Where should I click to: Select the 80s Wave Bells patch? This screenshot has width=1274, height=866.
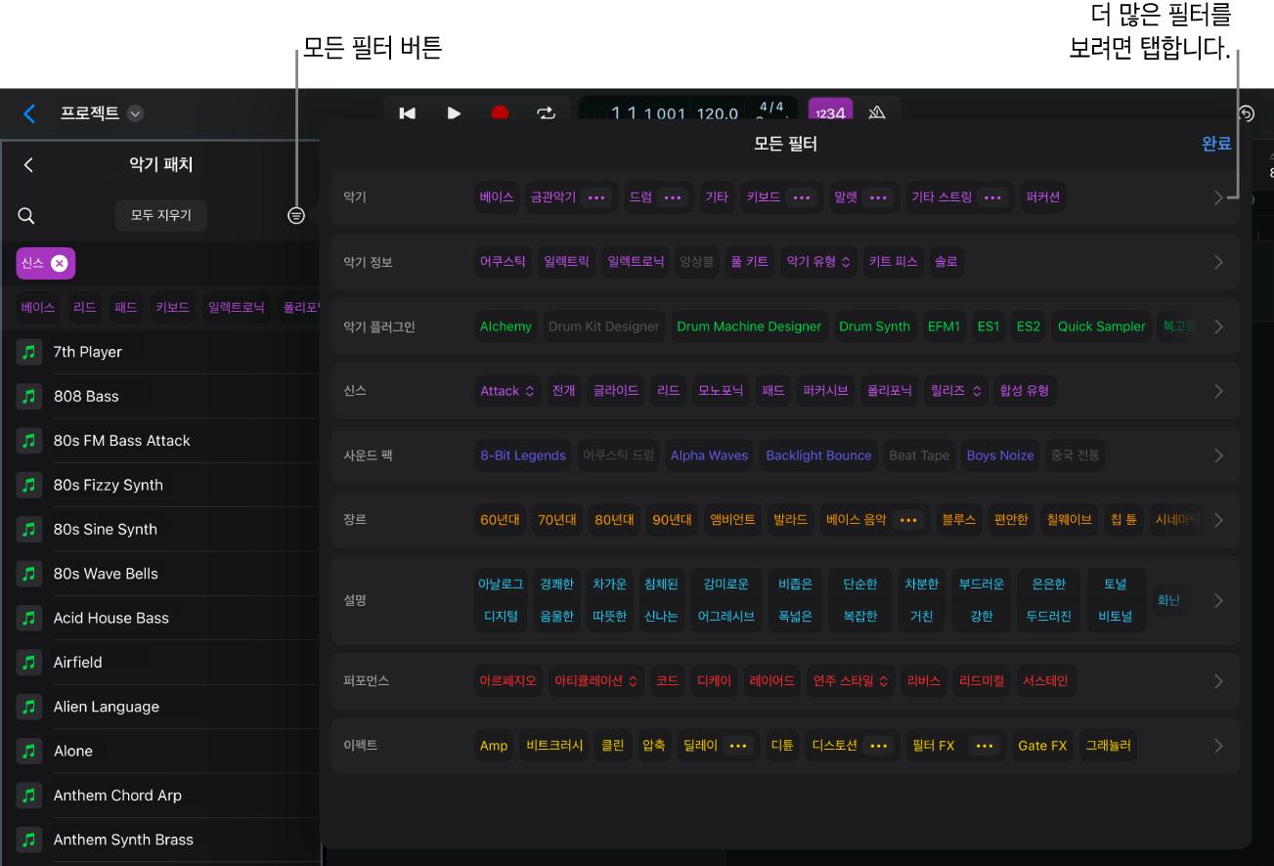(106, 574)
